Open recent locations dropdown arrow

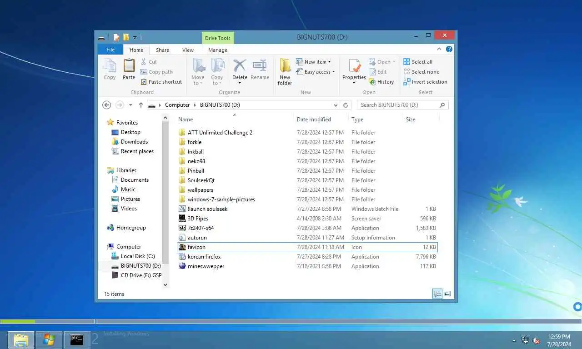click(130, 105)
